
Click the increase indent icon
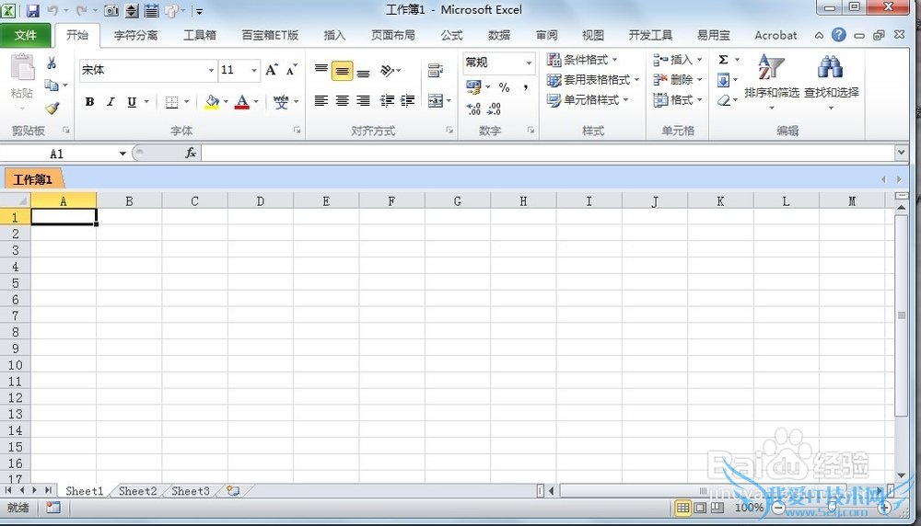coord(408,101)
